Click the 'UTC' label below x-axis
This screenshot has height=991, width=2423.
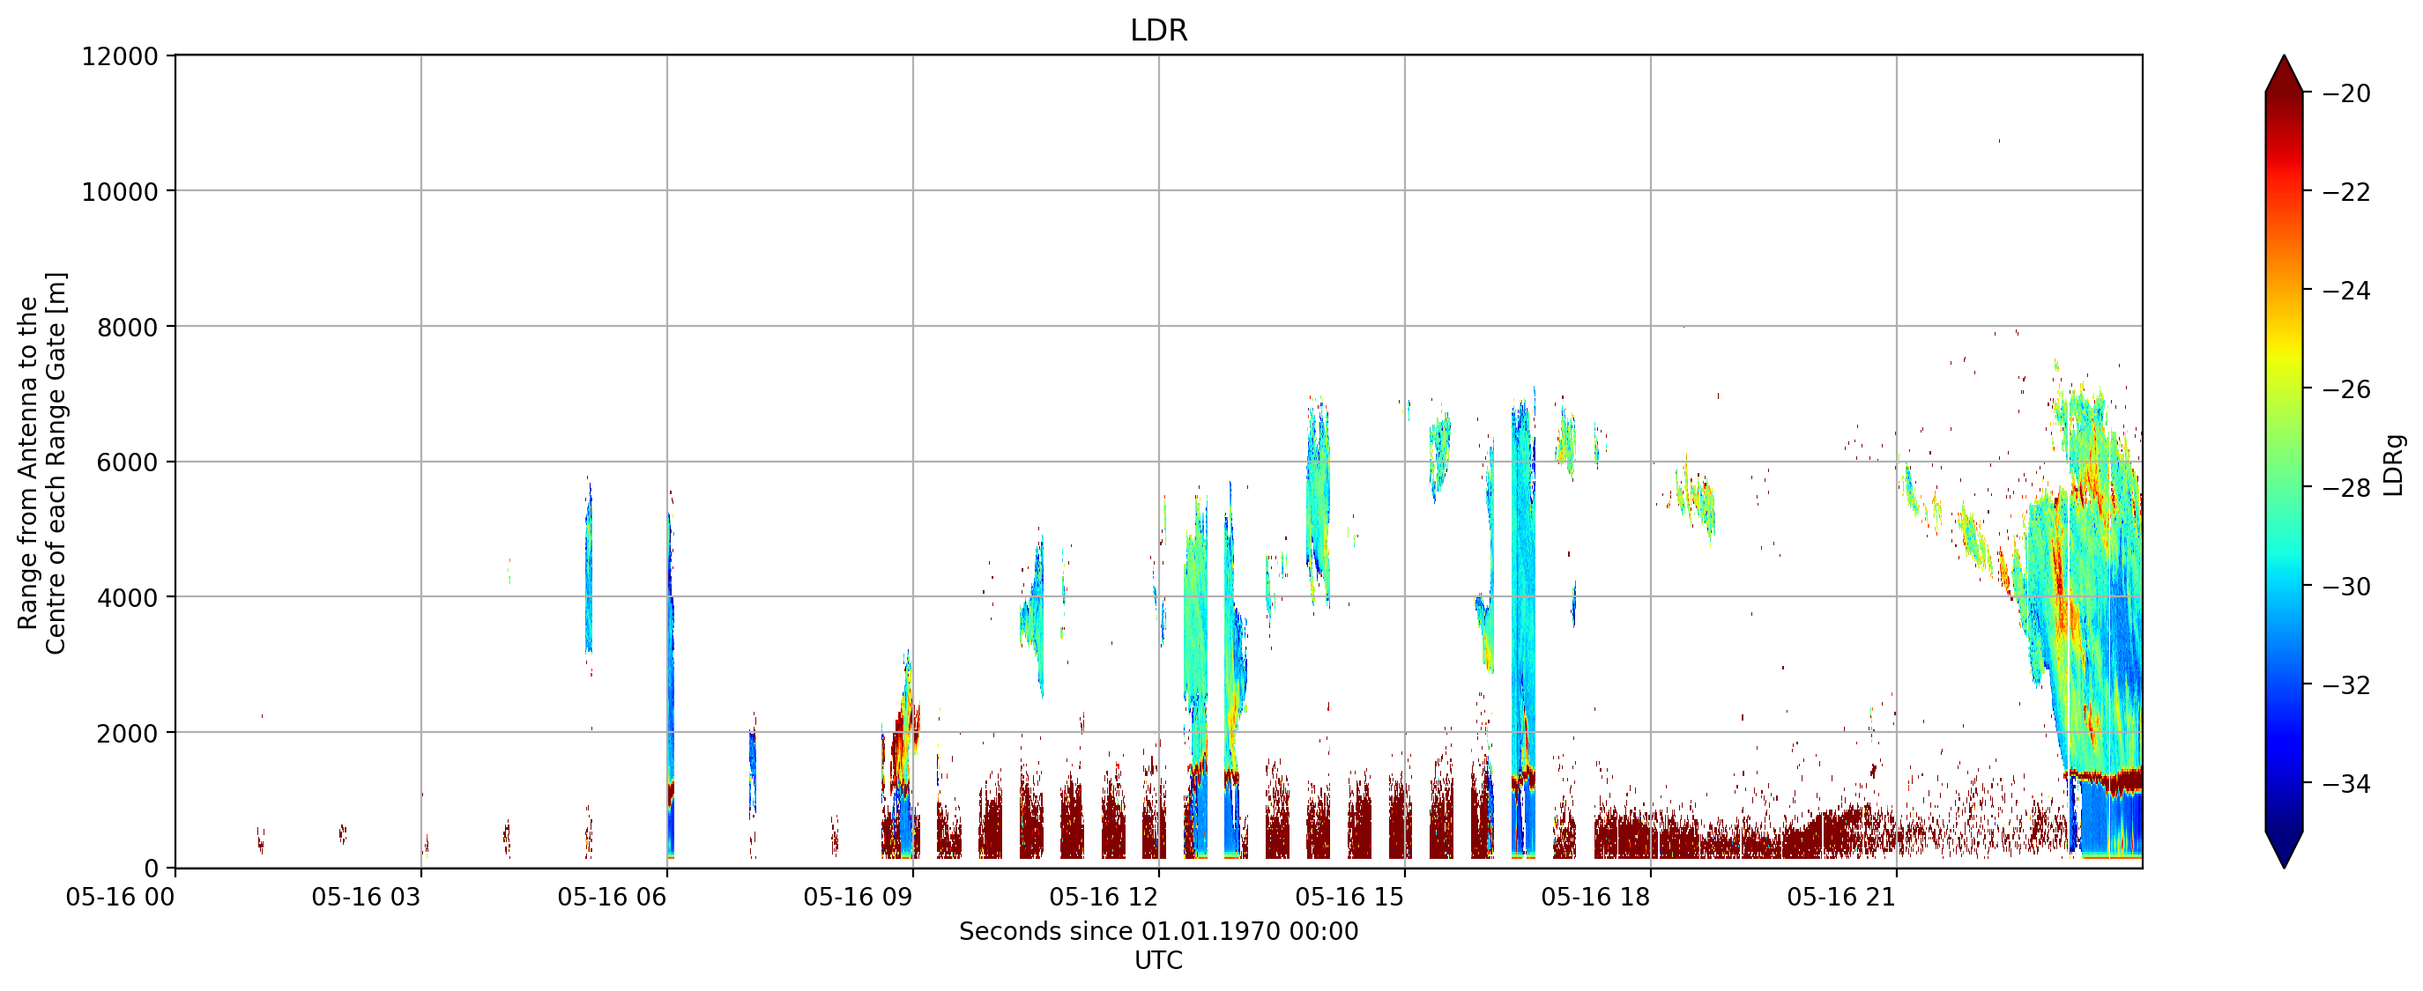pos(1158,961)
